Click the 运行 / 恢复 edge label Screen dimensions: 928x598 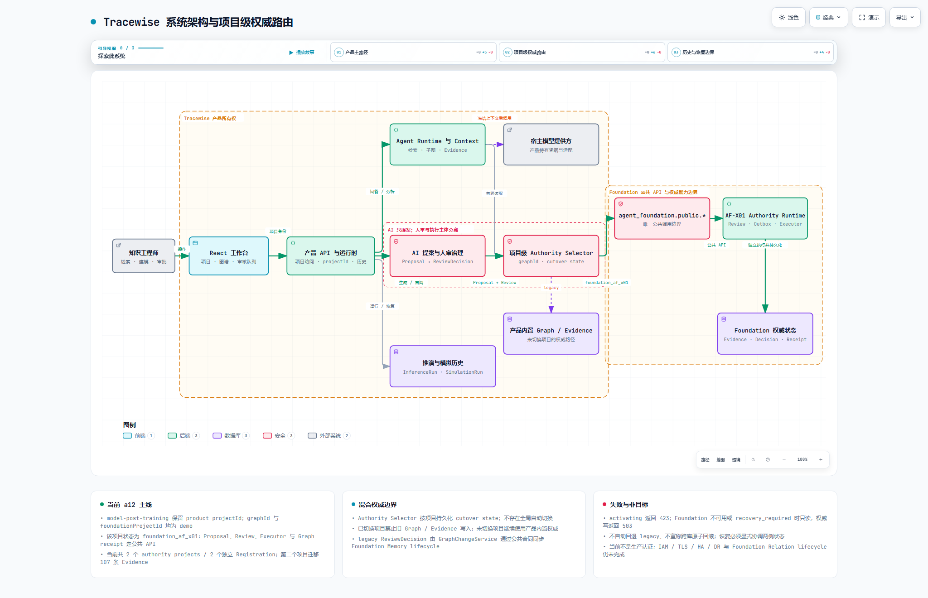pyautogui.click(x=382, y=306)
